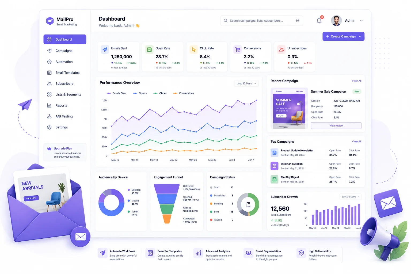Toggle Emails Sent series in chart legend
The height and width of the screenshot is (274, 411).
click(117, 93)
